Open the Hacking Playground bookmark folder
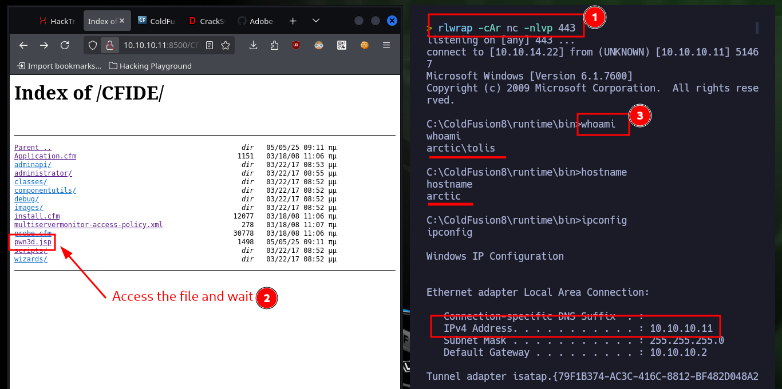The width and height of the screenshot is (782, 389). pyautogui.click(x=150, y=66)
